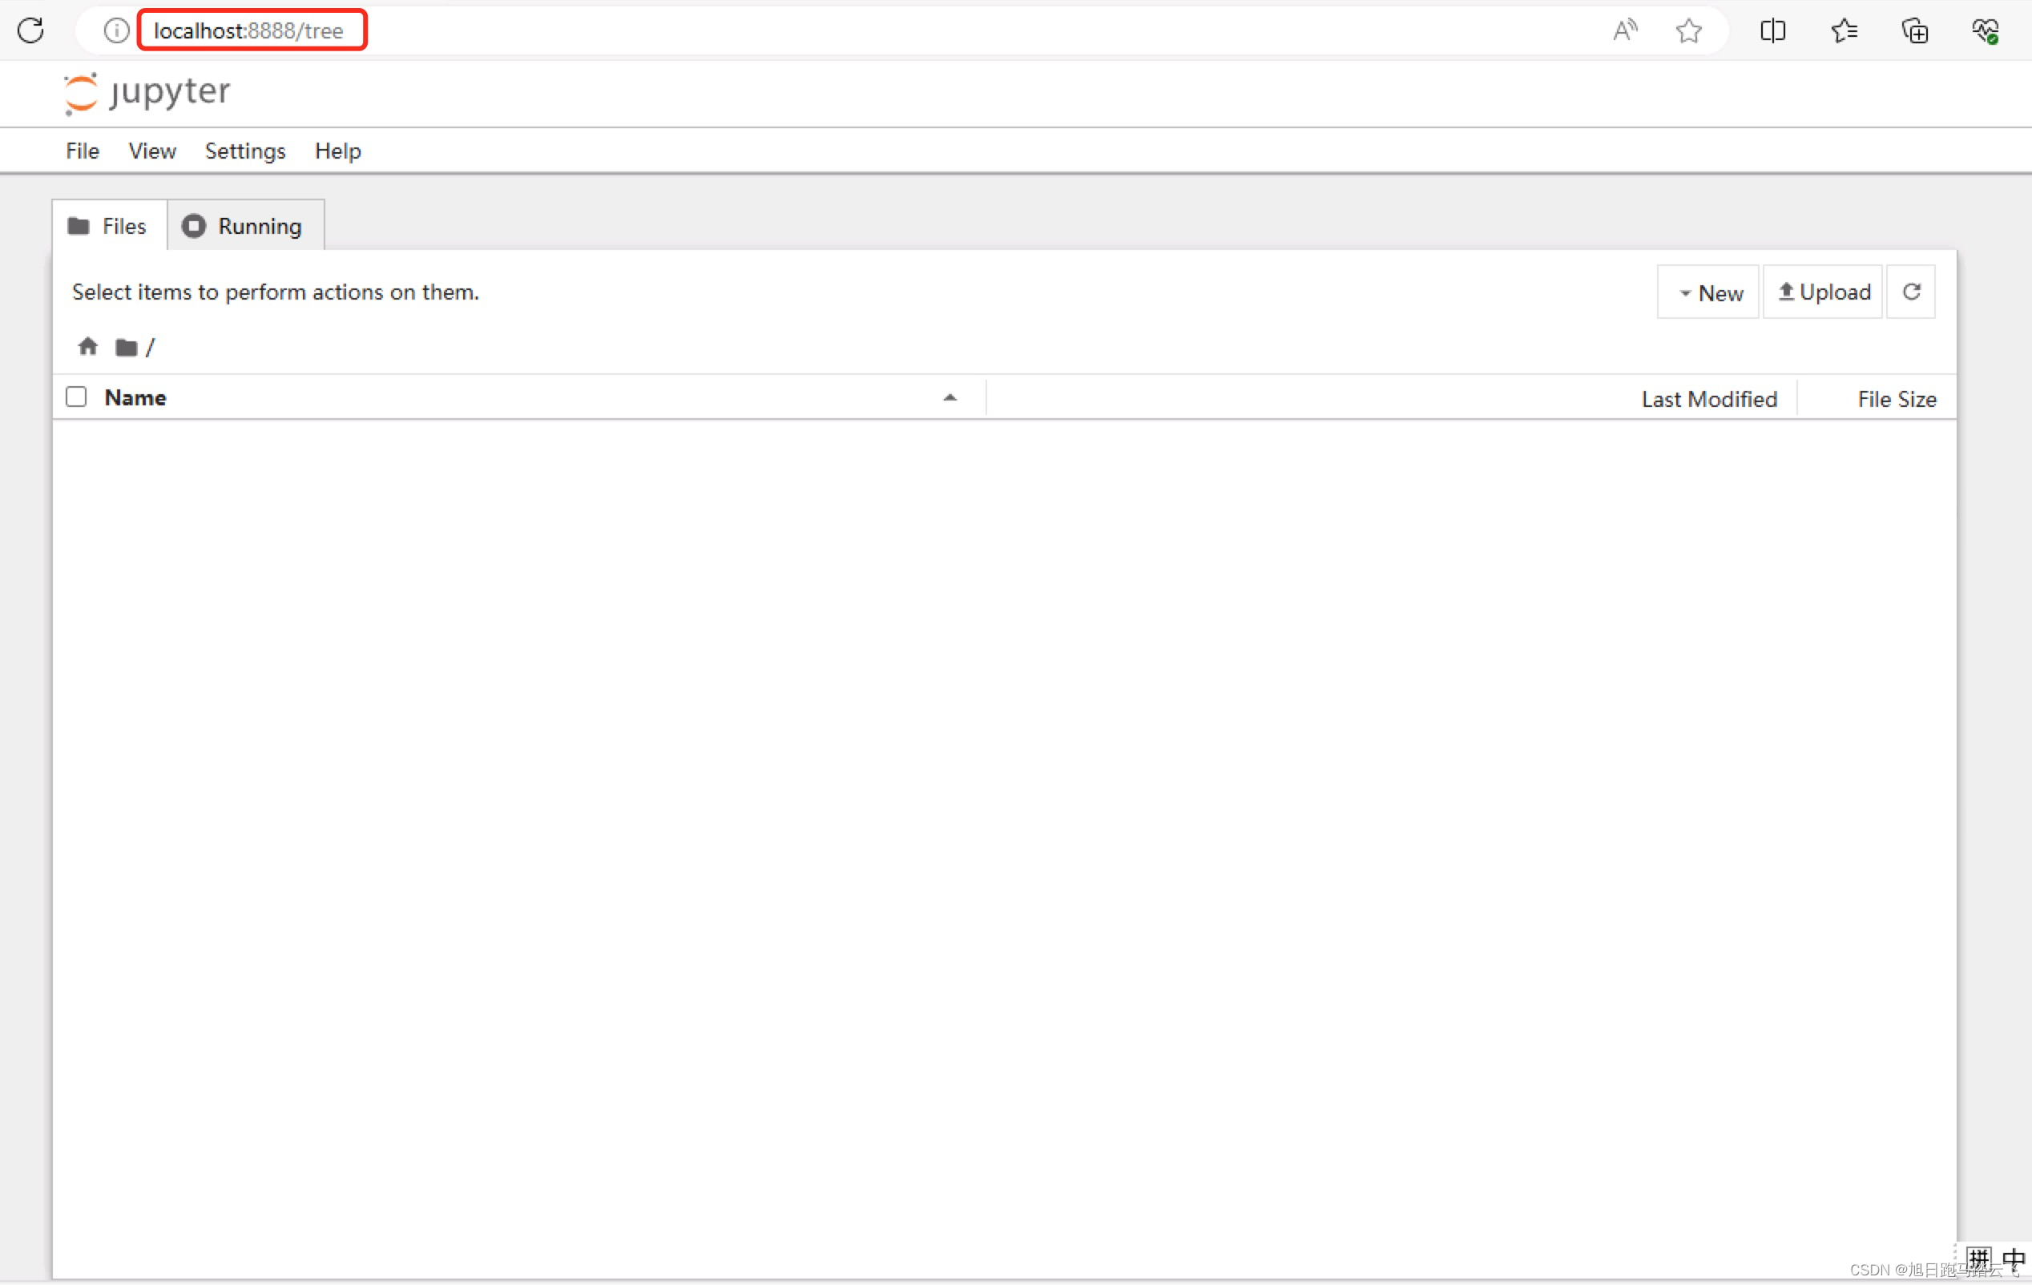Click the Jupyter logo
2032x1285 pixels.
[147, 91]
